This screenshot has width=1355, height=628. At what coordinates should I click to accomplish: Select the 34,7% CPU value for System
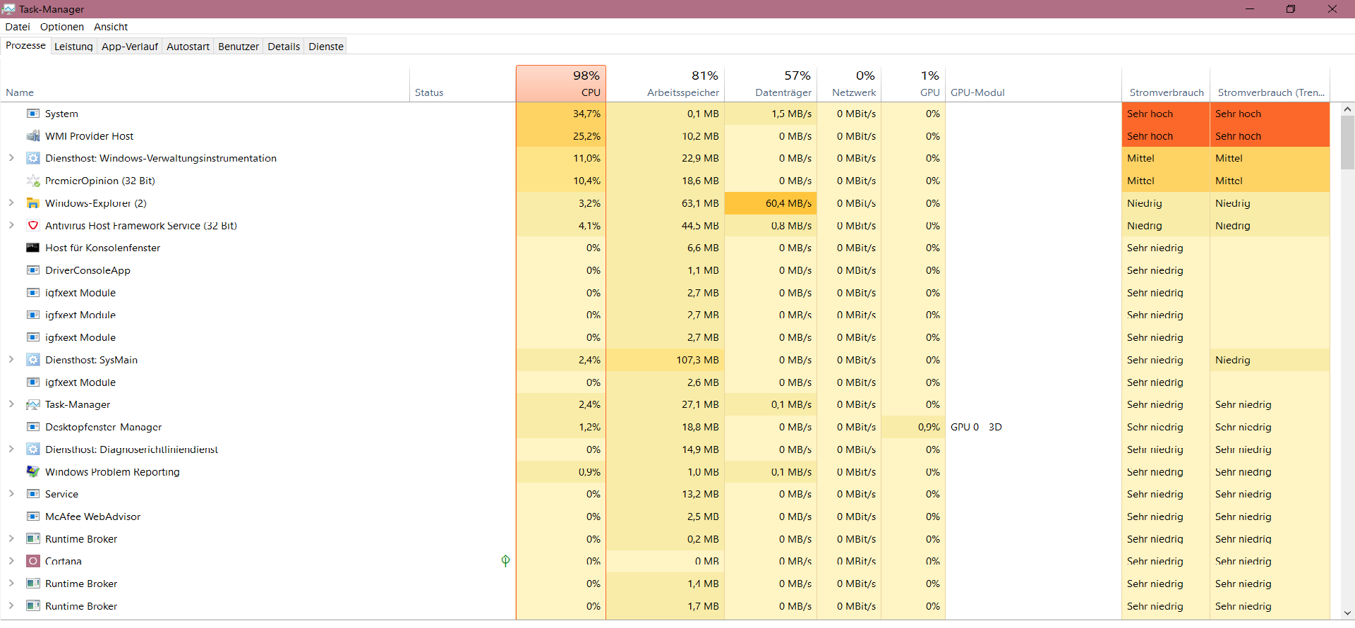pos(561,114)
